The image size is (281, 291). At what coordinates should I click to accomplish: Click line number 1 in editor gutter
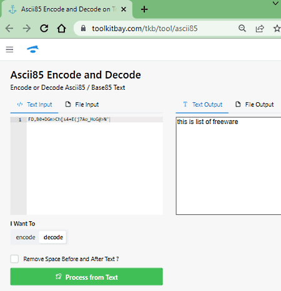[x=20, y=120]
